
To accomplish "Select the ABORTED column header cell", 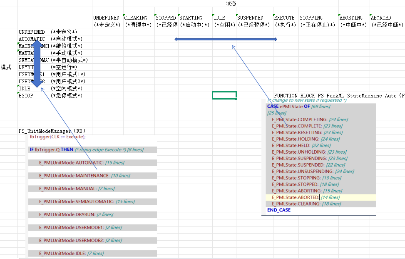I will click(x=387, y=17).
